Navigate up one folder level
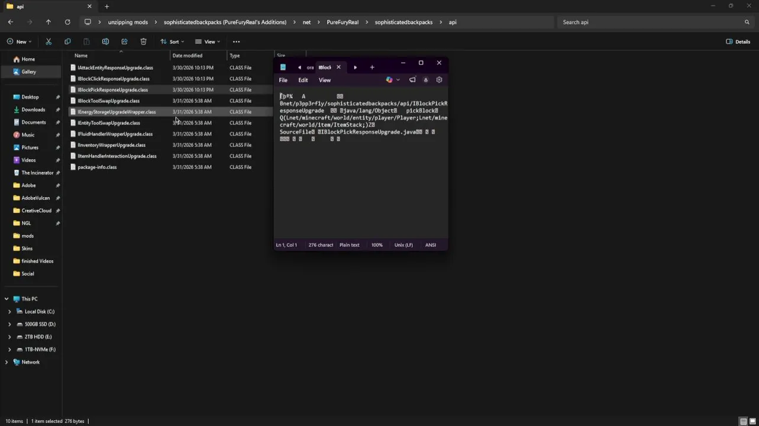This screenshot has height=426, width=759. click(x=49, y=22)
